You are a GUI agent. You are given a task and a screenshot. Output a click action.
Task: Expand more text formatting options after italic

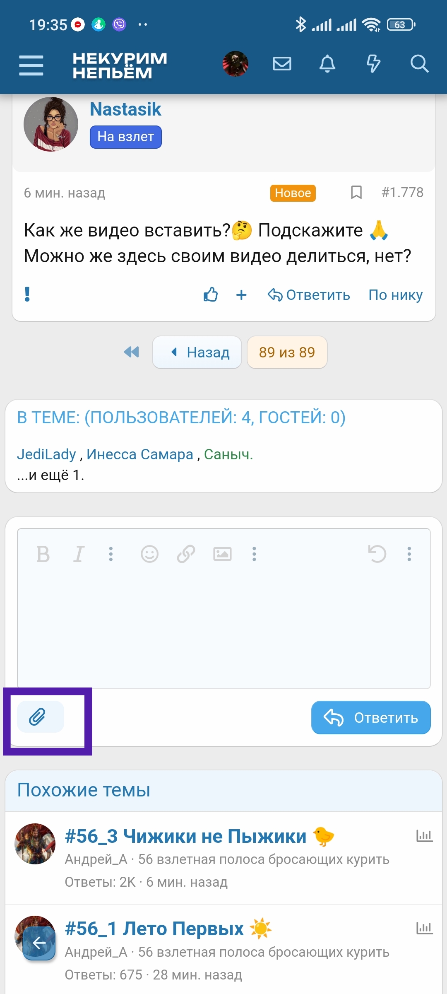(111, 554)
